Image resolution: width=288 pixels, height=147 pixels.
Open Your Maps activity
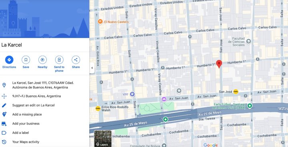45,142
